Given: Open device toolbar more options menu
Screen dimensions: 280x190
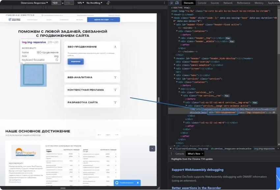Looking at the screenshot, I should (164, 3).
